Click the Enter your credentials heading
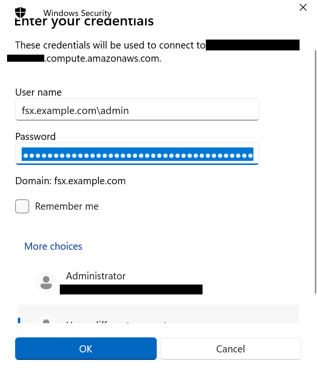This screenshot has height=375, width=317. tap(85, 22)
